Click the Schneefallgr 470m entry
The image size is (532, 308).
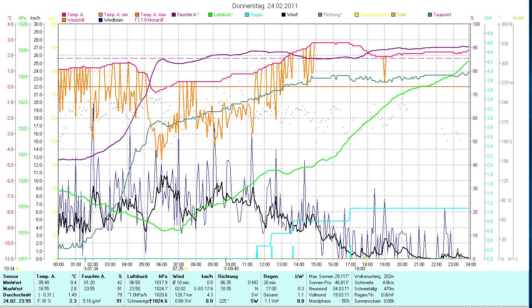[374, 288]
